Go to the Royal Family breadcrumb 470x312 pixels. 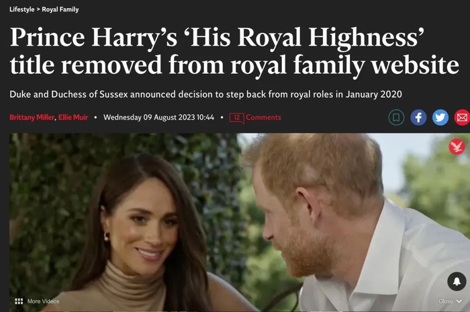click(x=60, y=9)
